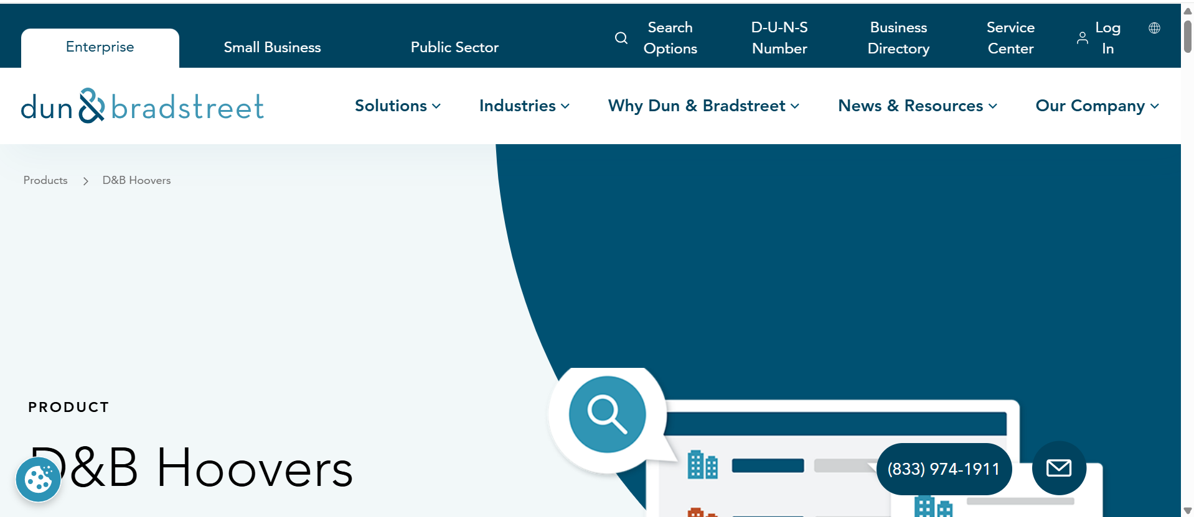The height and width of the screenshot is (517, 1194).
Task: Open the globe language selector icon
Action: [x=1154, y=28]
